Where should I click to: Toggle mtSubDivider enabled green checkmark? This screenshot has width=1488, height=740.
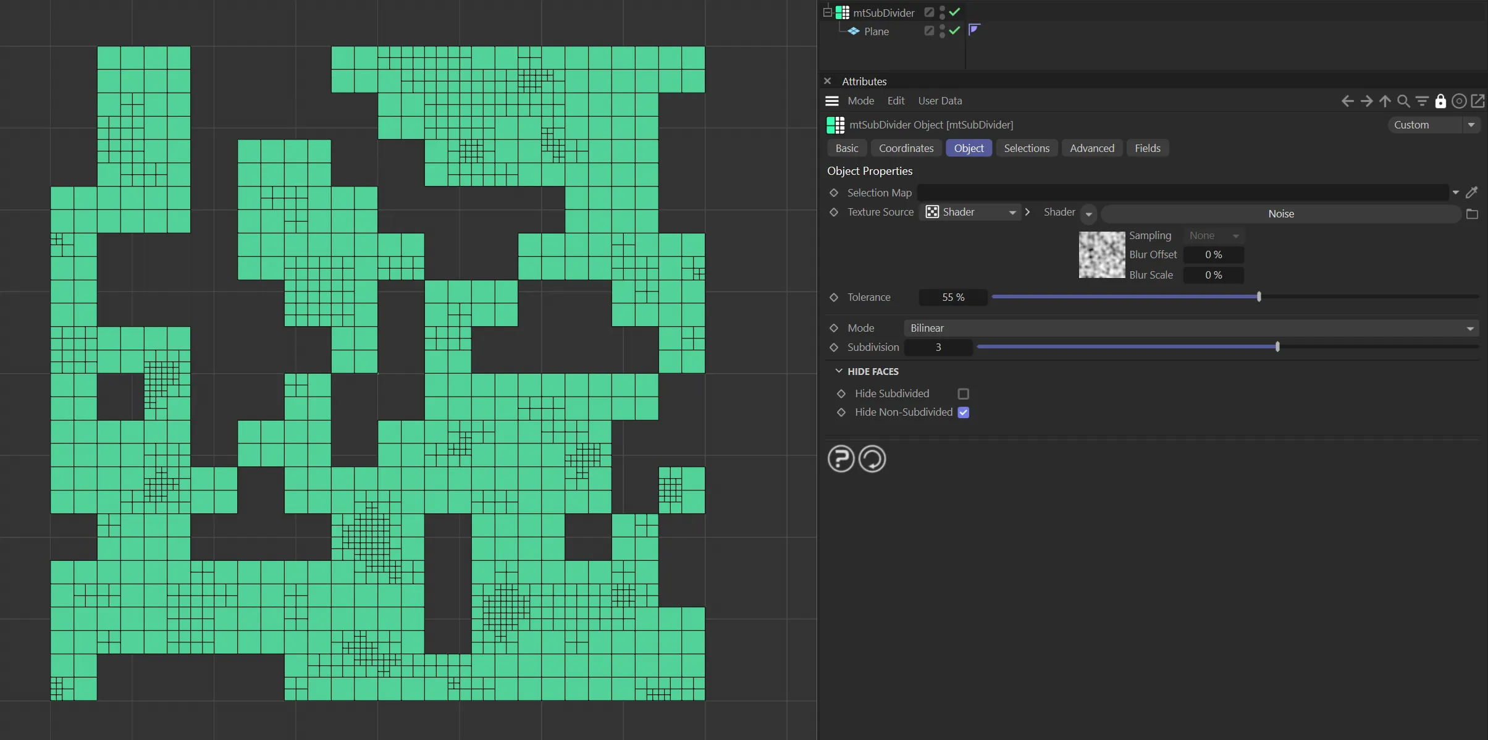coord(954,12)
